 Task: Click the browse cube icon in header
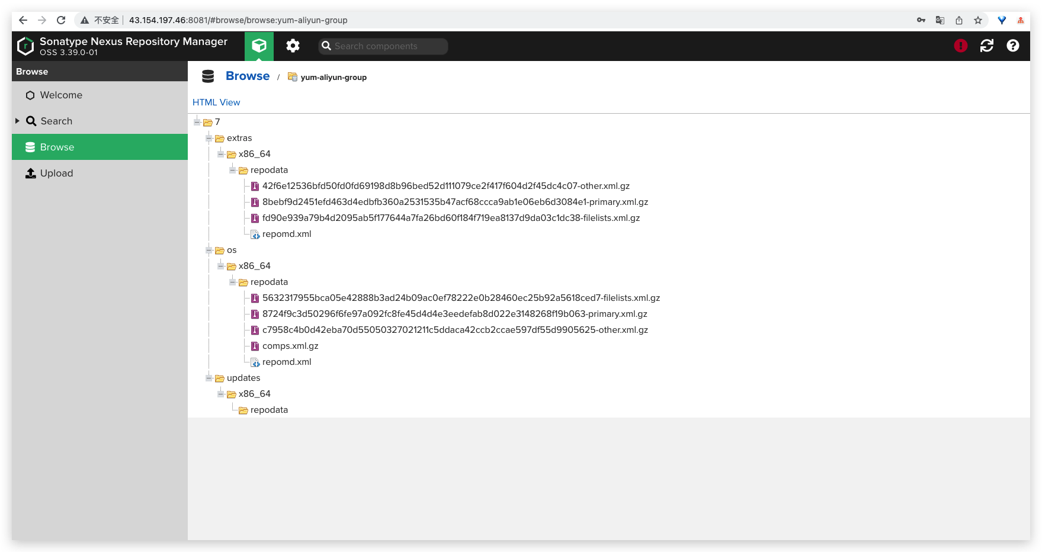[x=259, y=46]
